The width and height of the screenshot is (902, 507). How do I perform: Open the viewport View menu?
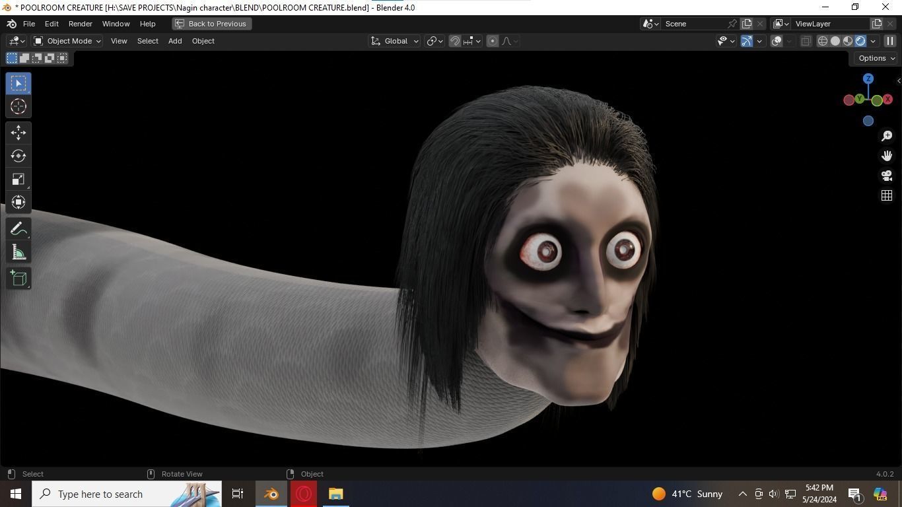point(119,41)
